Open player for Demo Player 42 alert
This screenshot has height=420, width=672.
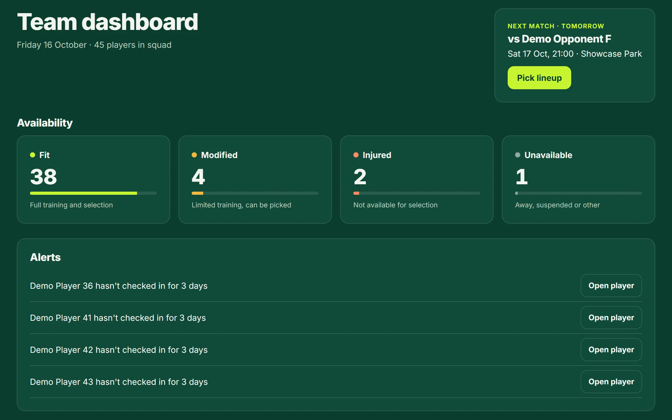pos(611,349)
